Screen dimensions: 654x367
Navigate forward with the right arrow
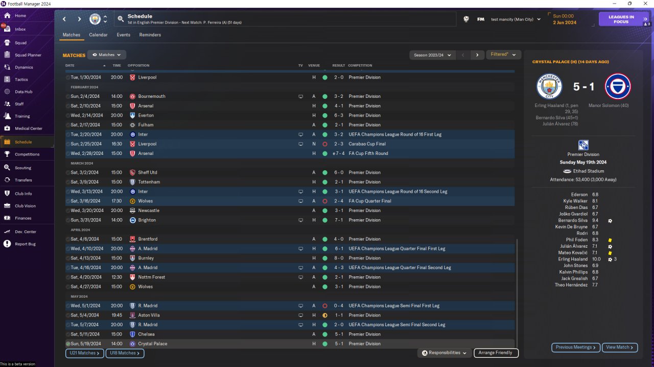(x=79, y=19)
